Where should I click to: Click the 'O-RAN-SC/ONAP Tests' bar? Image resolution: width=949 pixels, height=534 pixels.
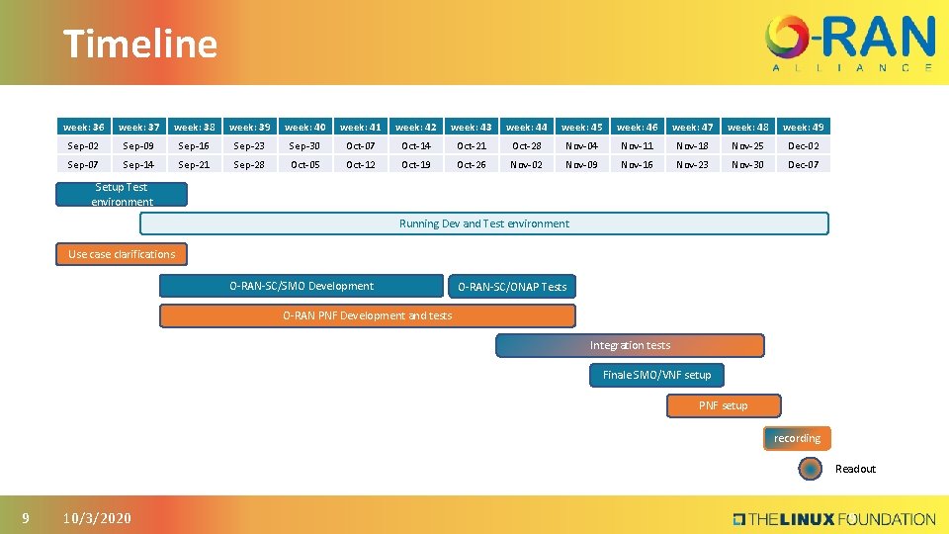pyautogui.click(x=512, y=287)
